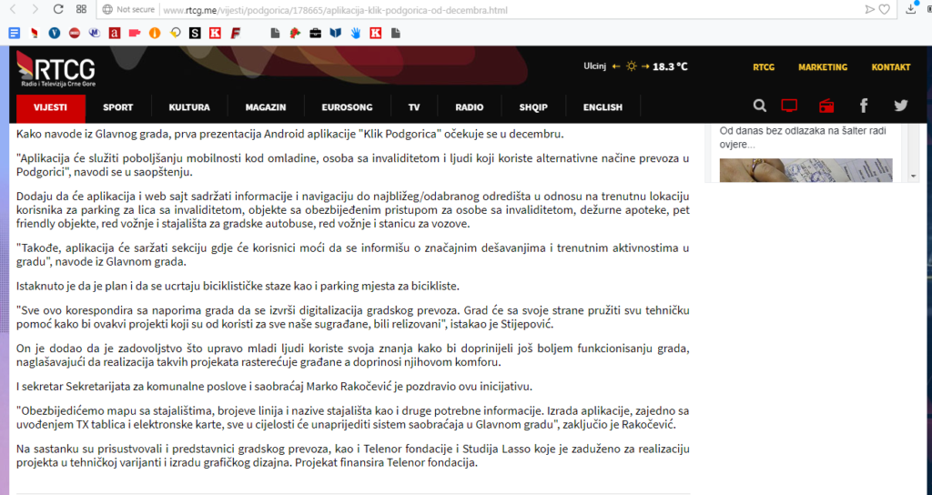
Task: Click the sidebar scroll down arrow
Action: (914, 176)
